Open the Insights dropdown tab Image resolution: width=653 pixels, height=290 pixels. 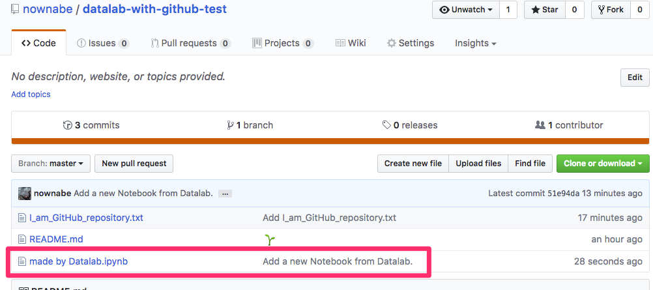pyautogui.click(x=475, y=43)
